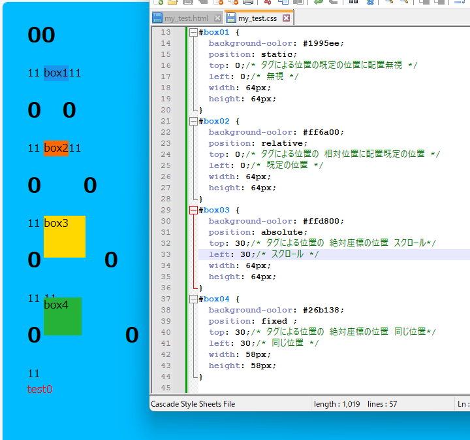The height and width of the screenshot is (440, 470).
Task: Click closing brace on line 44
Action: pos(201,377)
